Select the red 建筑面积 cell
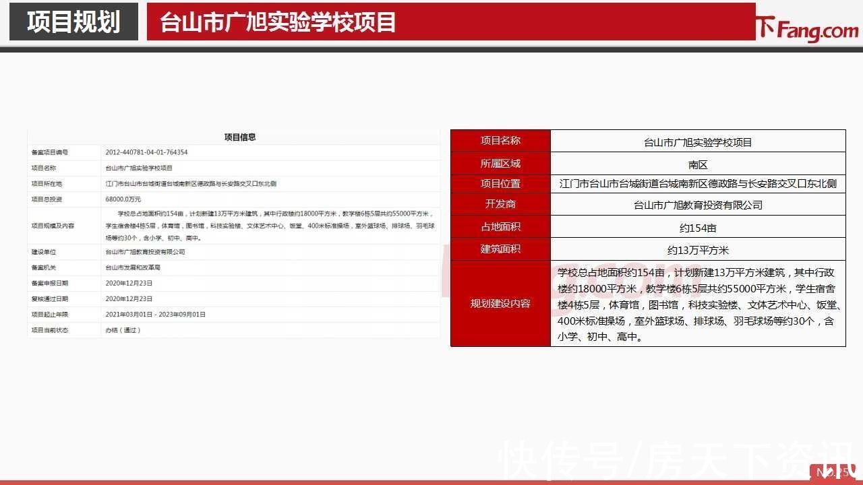This screenshot has height=485, width=863. (x=500, y=249)
